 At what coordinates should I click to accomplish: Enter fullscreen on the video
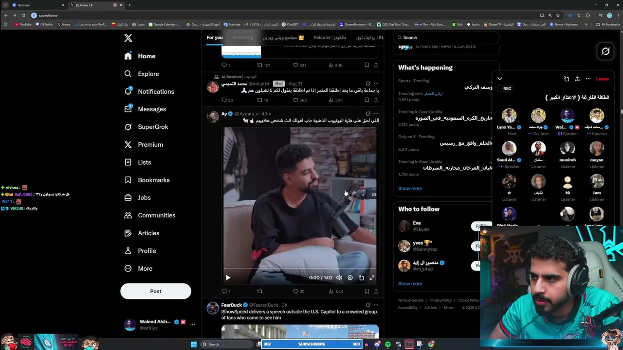tap(372, 278)
